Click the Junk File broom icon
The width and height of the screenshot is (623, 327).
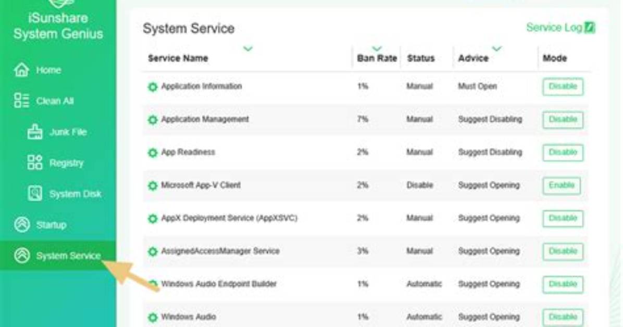[35, 132]
